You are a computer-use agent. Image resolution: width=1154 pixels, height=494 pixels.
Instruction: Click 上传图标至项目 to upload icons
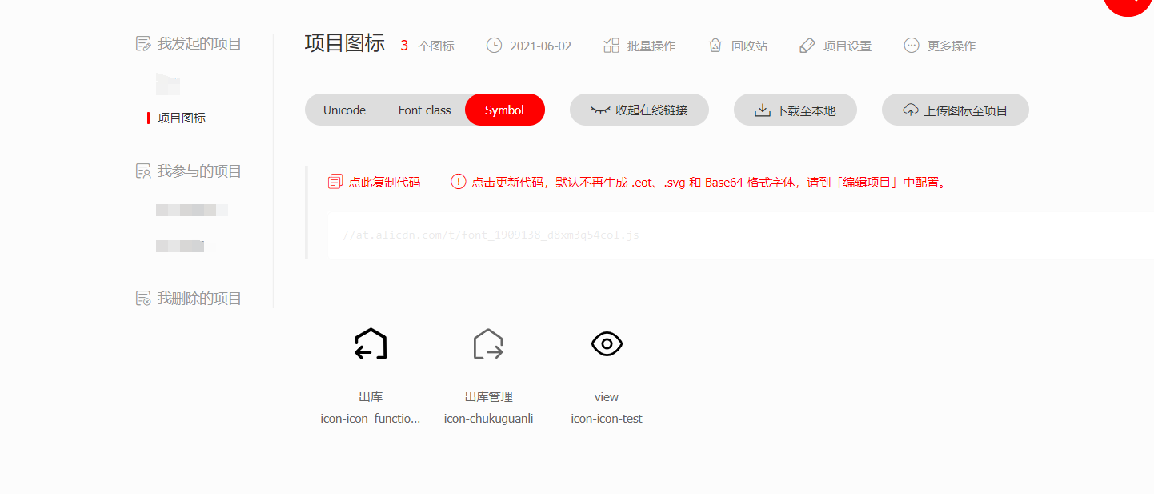pyautogui.click(x=954, y=109)
